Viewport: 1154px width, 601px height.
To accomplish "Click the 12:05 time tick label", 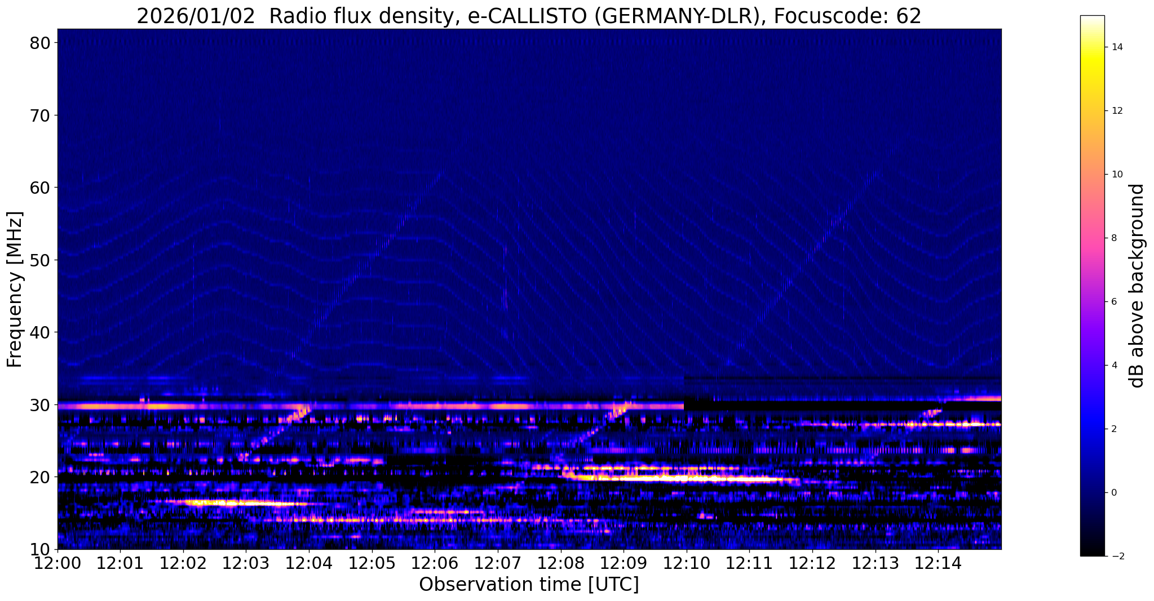I will 372,563.
